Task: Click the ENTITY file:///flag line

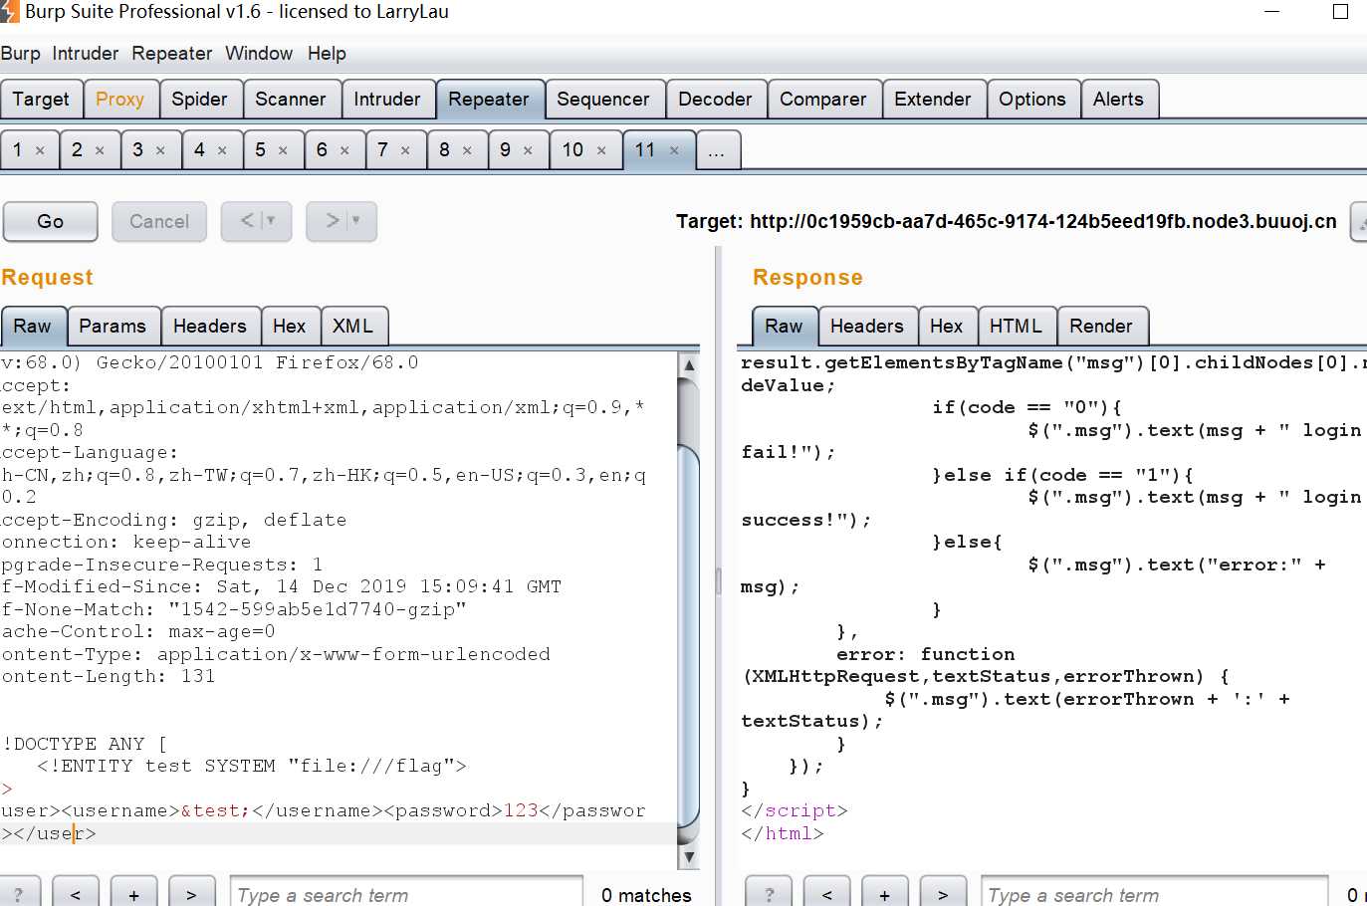Action: pos(252,767)
